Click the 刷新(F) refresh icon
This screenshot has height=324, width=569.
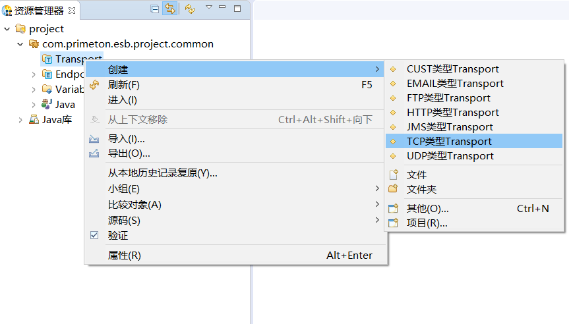pyautogui.click(x=94, y=85)
